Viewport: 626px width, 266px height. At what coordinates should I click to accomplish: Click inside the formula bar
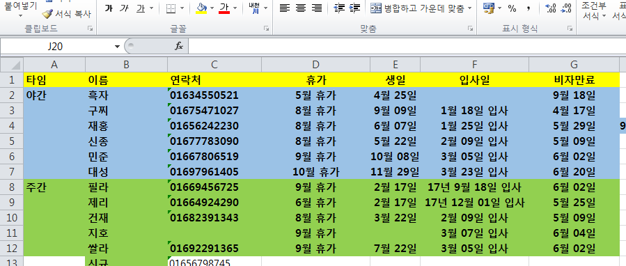point(407,47)
